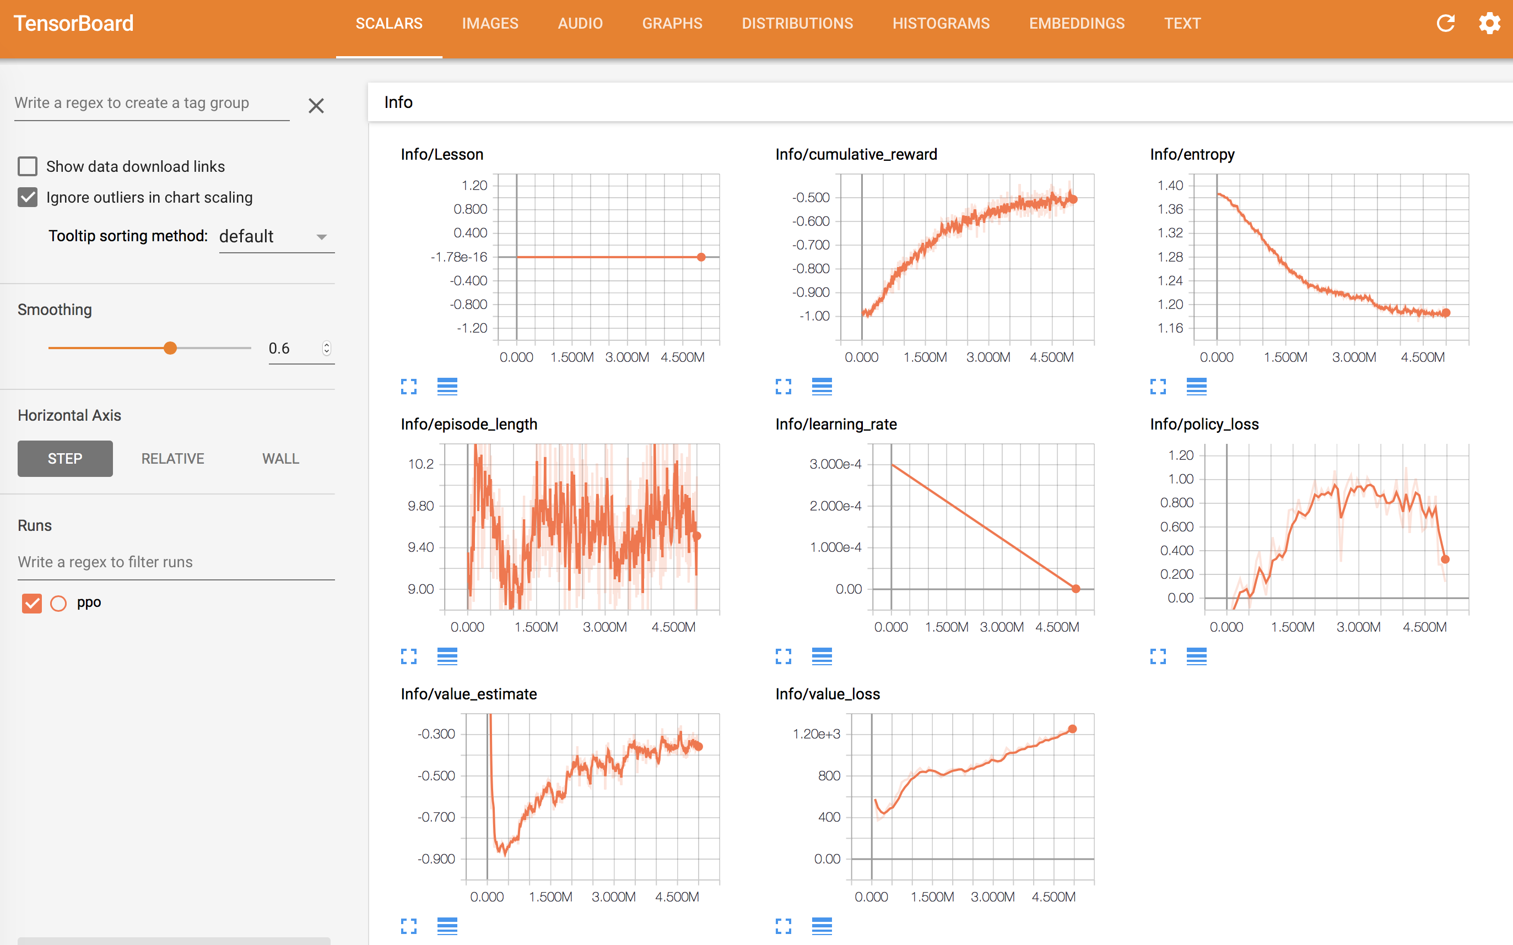Image resolution: width=1513 pixels, height=945 pixels.
Task: Select only the ppo run radio button
Action: pyautogui.click(x=58, y=603)
